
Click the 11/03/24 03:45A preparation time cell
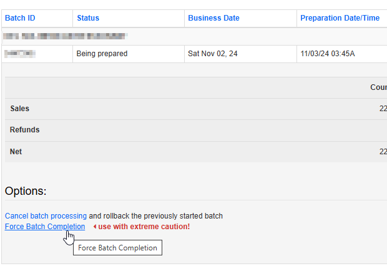point(328,54)
